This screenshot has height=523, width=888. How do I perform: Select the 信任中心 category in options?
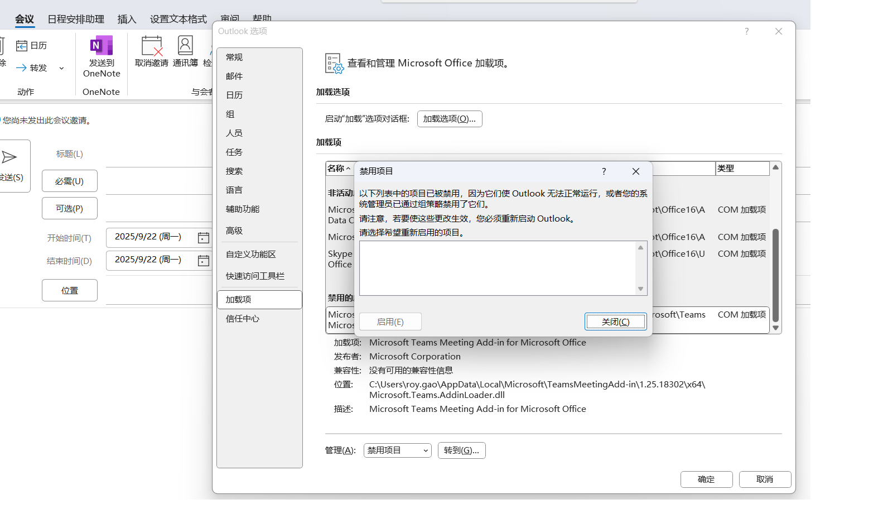[243, 319]
